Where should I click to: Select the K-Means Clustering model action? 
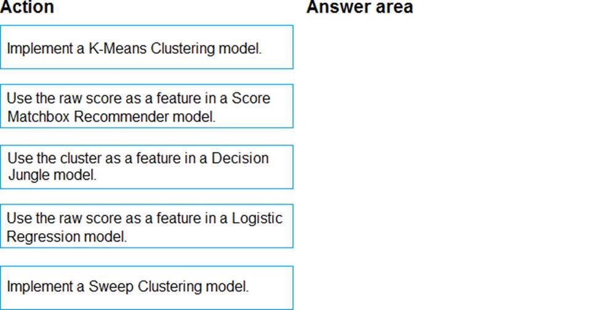tap(146, 47)
